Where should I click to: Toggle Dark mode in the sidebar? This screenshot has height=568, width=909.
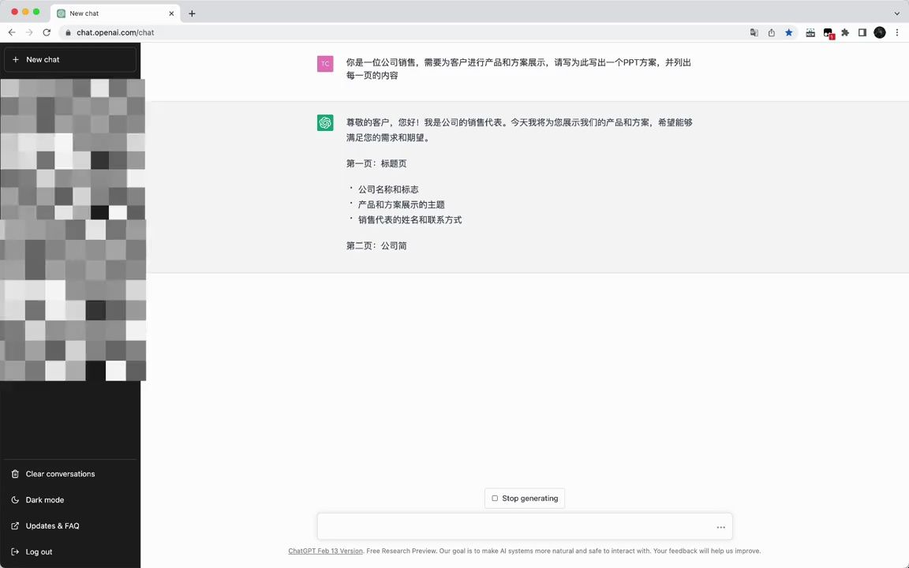[x=44, y=499]
